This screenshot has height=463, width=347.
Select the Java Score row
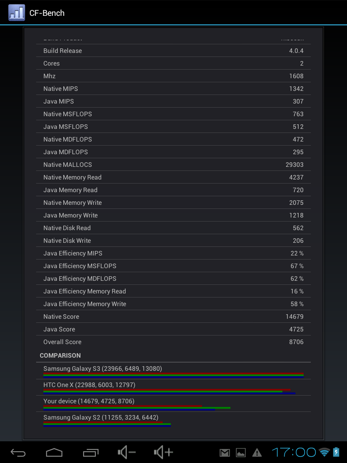[173, 330]
